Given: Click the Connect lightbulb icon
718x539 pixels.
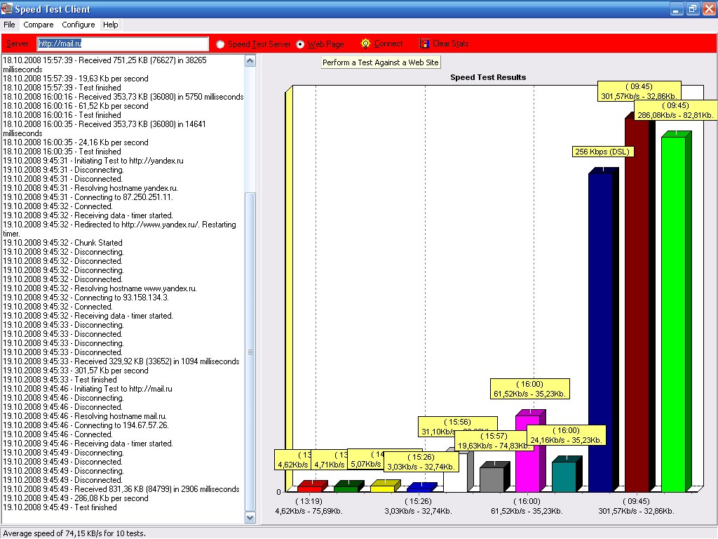Looking at the screenshot, I should click(365, 44).
